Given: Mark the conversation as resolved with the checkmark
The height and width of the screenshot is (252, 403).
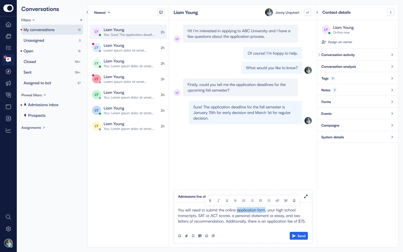Looking at the screenshot, I should [308, 12].
